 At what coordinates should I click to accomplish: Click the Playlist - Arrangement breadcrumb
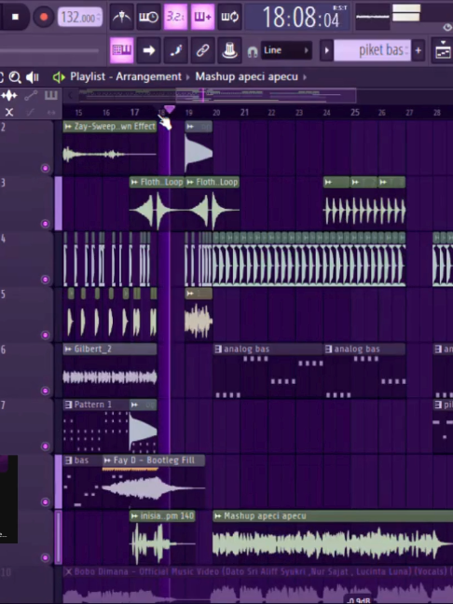(126, 76)
